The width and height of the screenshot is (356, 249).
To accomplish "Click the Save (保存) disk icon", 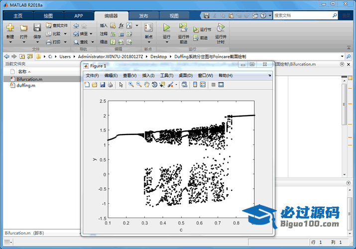I will pos(37,27).
